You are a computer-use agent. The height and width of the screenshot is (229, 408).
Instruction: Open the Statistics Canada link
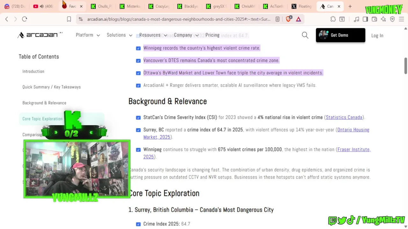pos(344,117)
